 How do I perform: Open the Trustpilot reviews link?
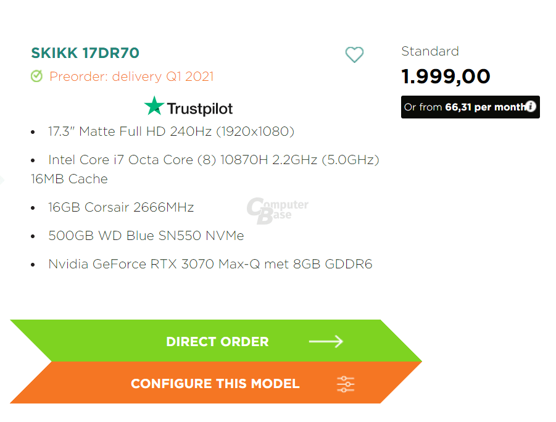pyautogui.click(x=188, y=106)
